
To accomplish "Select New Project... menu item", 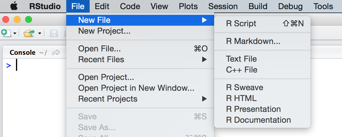I will (x=104, y=31).
